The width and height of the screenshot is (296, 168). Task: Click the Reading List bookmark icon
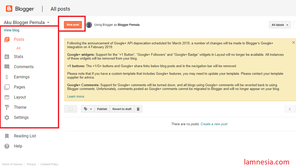7,136
